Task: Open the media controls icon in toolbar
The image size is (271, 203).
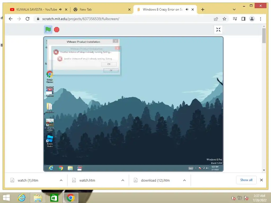Action: [x=235, y=19]
